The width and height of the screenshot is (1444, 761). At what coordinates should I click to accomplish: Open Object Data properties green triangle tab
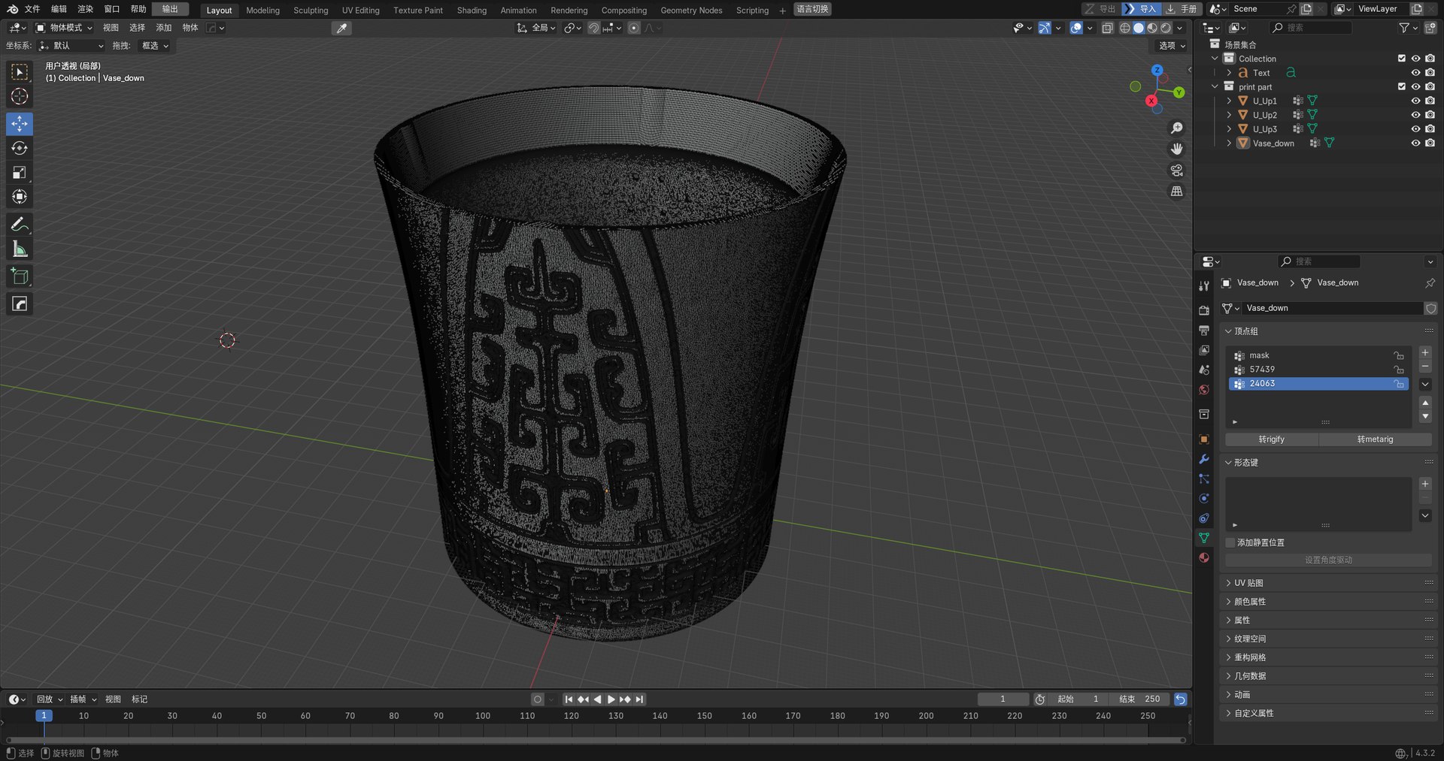click(1204, 538)
